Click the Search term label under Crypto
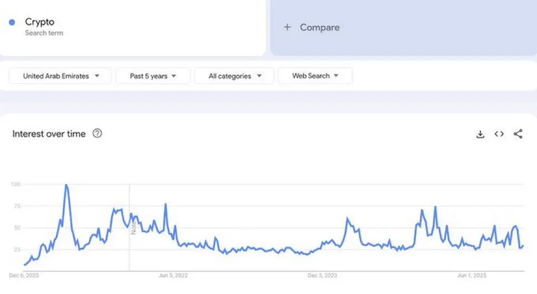Viewport: 537px width, 294px height. click(x=44, y=33)
